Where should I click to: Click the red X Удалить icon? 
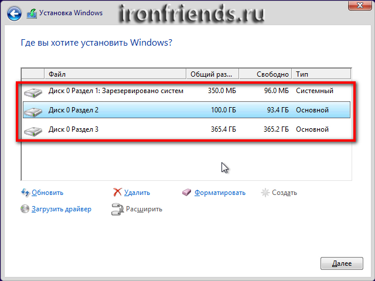[117, 193]
